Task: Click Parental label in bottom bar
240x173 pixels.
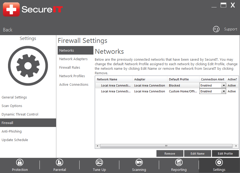Action: pos(60,170)
